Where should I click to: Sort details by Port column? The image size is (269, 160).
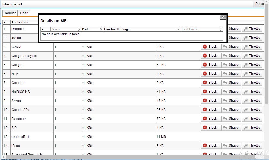point(92,29)
